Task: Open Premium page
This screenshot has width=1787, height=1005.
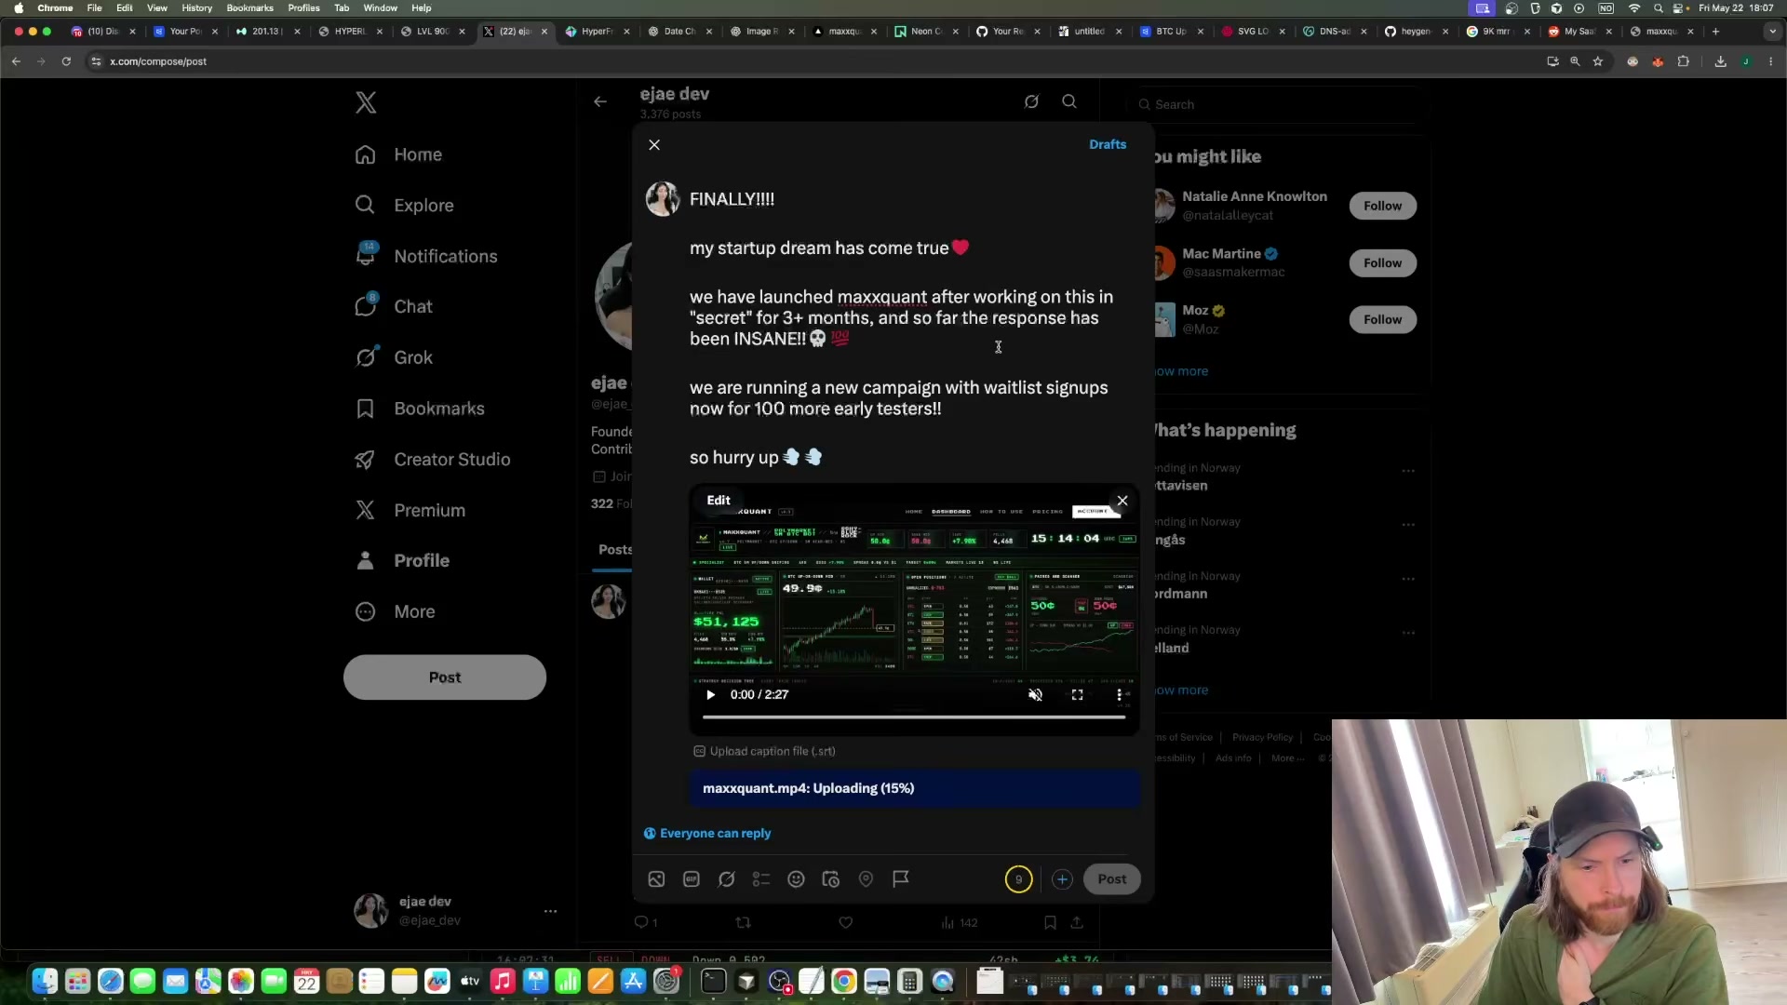Action: point(410,510)
